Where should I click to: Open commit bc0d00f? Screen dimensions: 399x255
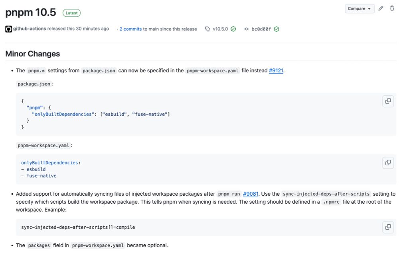[x=261, y=29]
